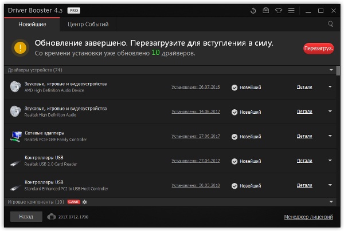
Task: Click the network adapter computers icon
Action: (16, 136)
